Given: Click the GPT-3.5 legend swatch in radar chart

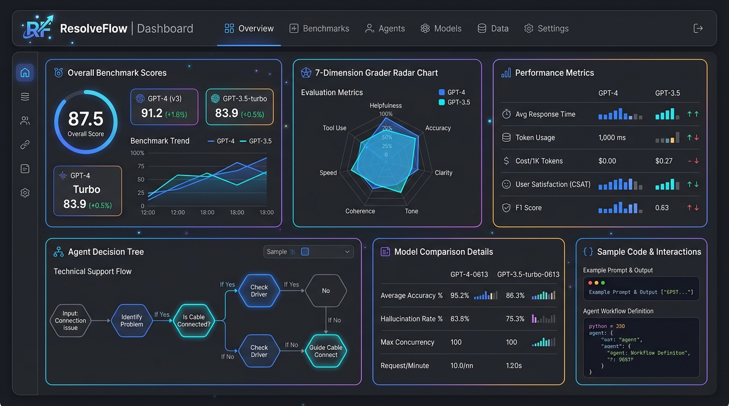Looking at the screenshot, I should coord(442,103).
